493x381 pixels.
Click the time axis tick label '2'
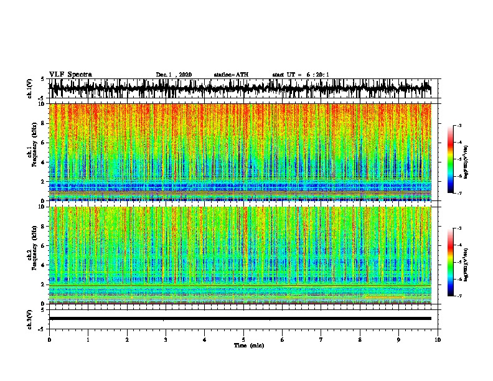(x=127, y=340)
